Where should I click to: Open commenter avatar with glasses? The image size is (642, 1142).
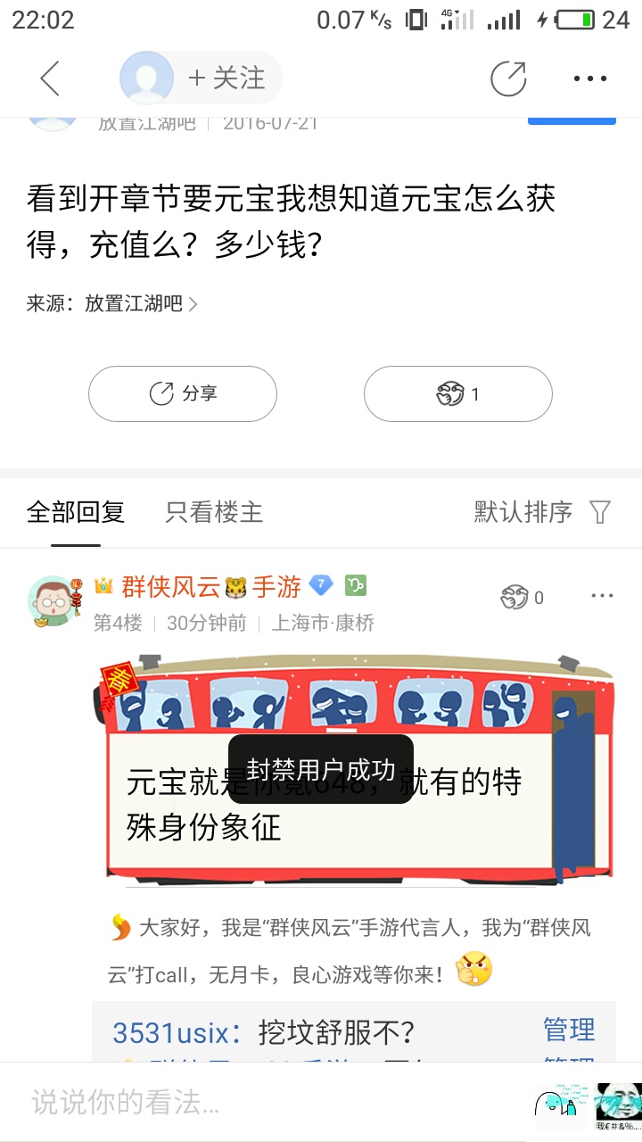[x=52, y=601]
